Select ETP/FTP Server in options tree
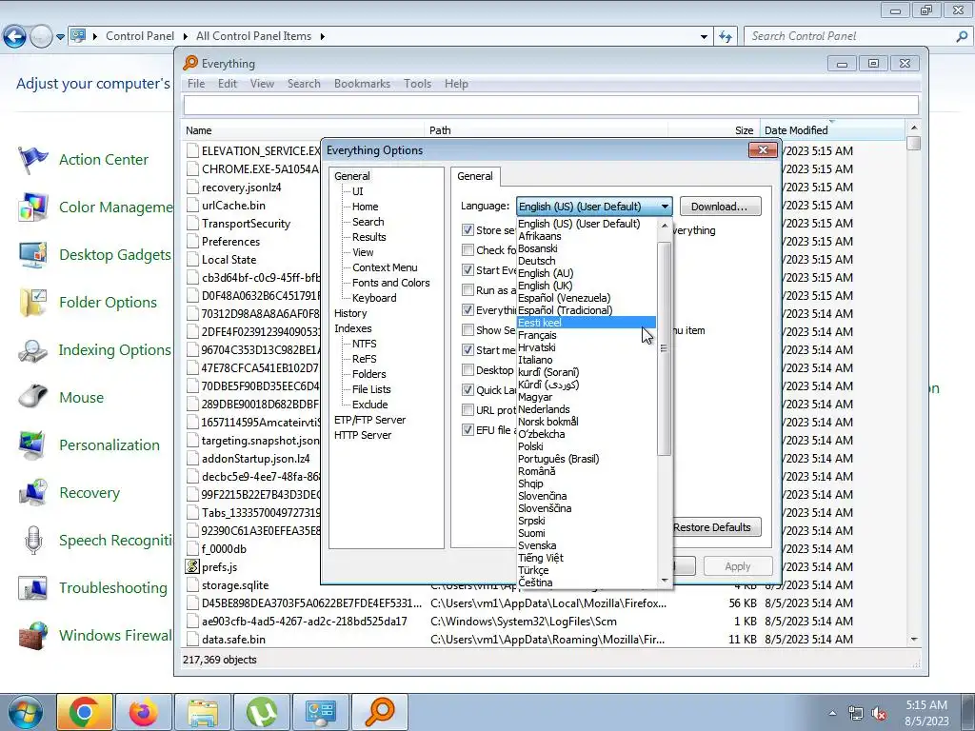Image resolution: width=975 pixels, height=731 pixels. click(x=369, y=420)
